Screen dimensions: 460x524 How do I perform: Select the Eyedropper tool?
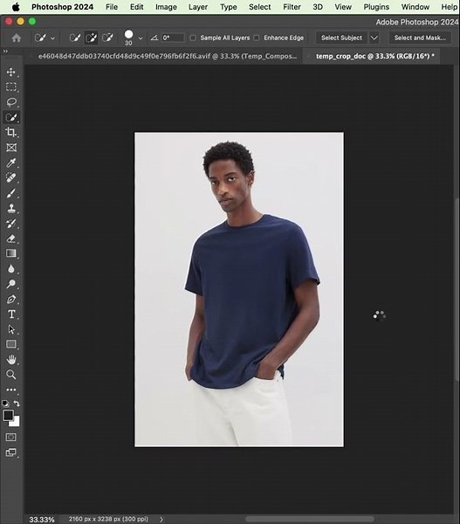tap(11, 162)
